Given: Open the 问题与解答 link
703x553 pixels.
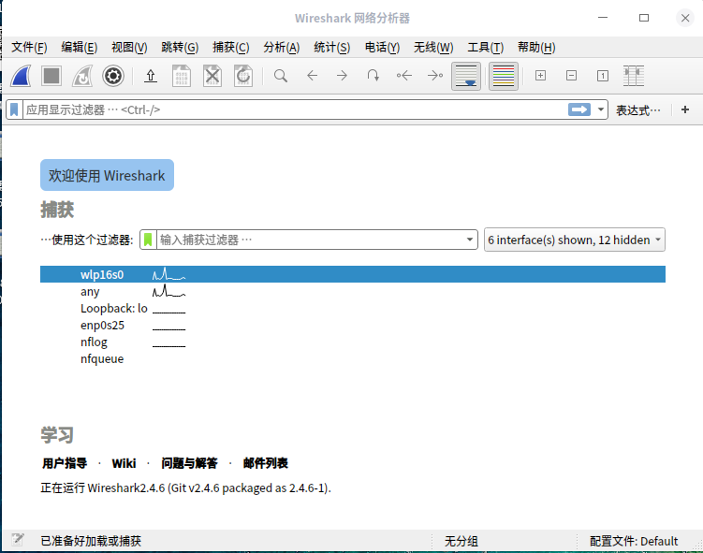Looking at the screenshot, I should tap(189, 463).
